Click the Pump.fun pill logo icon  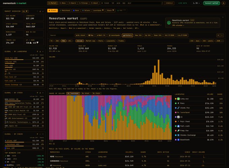click(178, 131)
